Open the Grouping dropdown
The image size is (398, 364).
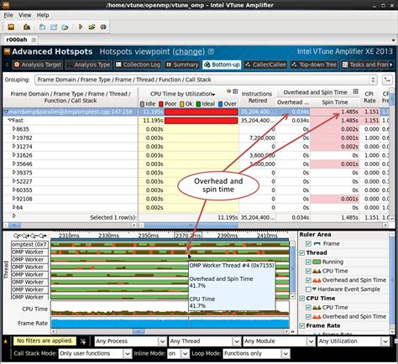pos(206,80)
